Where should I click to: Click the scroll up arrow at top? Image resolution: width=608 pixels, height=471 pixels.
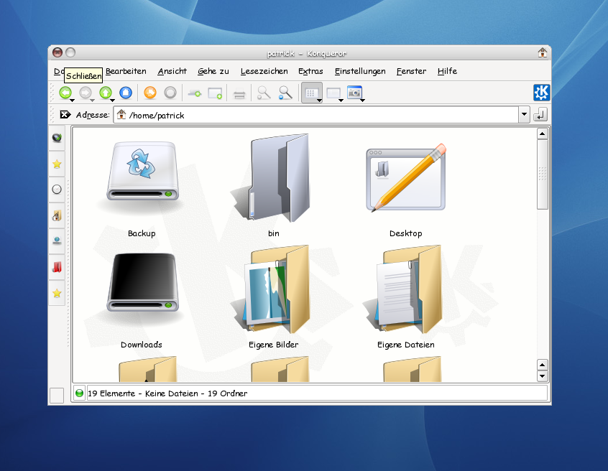[x=542, y=134]
